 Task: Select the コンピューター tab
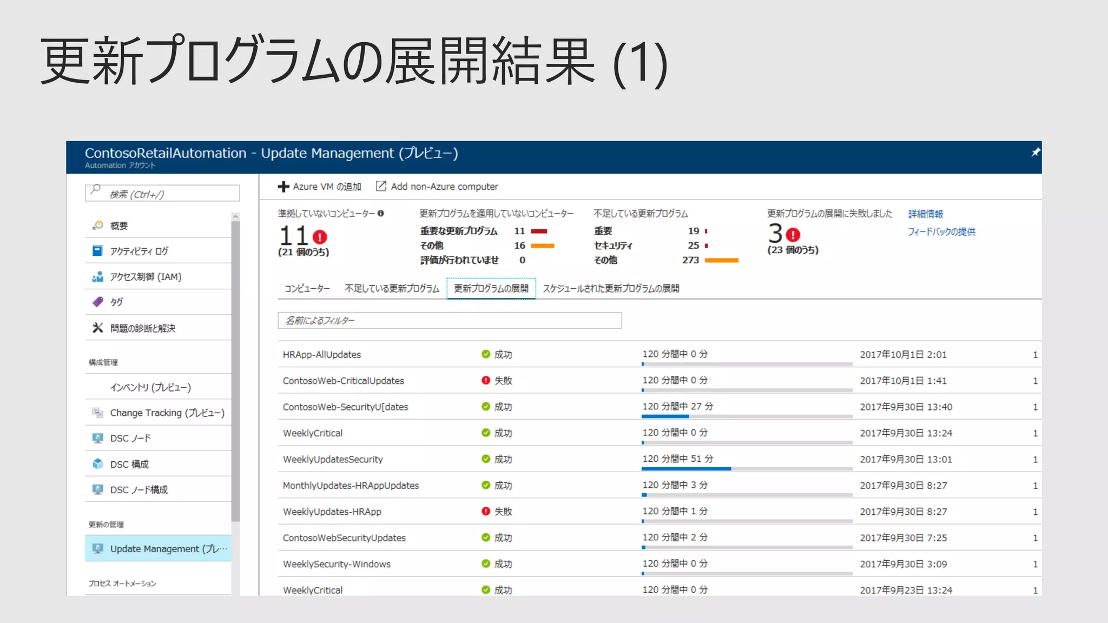[307, 289]
